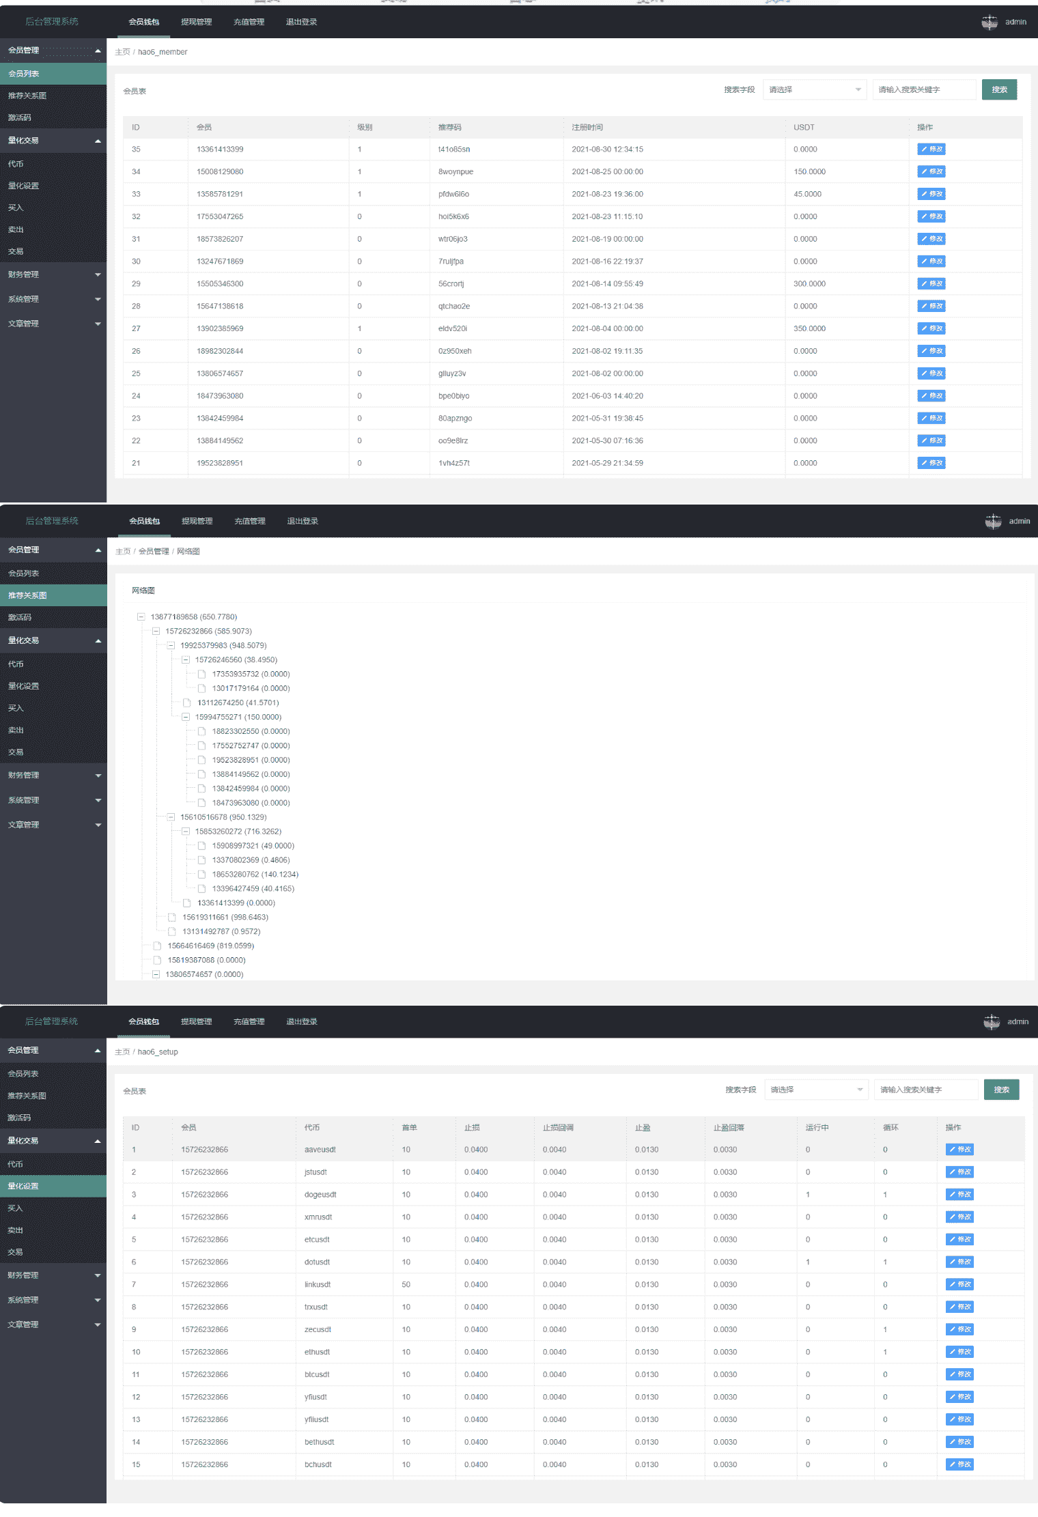Open 搜索字段 dropdown in hao6_setup panel
This screenshot has height=1517, width=1038.
tap(816, 1090)
